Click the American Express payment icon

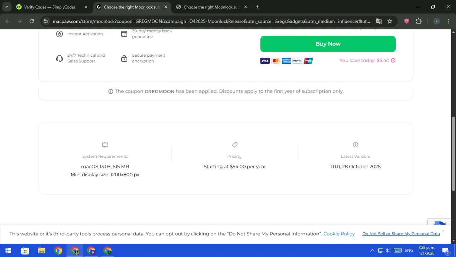click(286, 61)
